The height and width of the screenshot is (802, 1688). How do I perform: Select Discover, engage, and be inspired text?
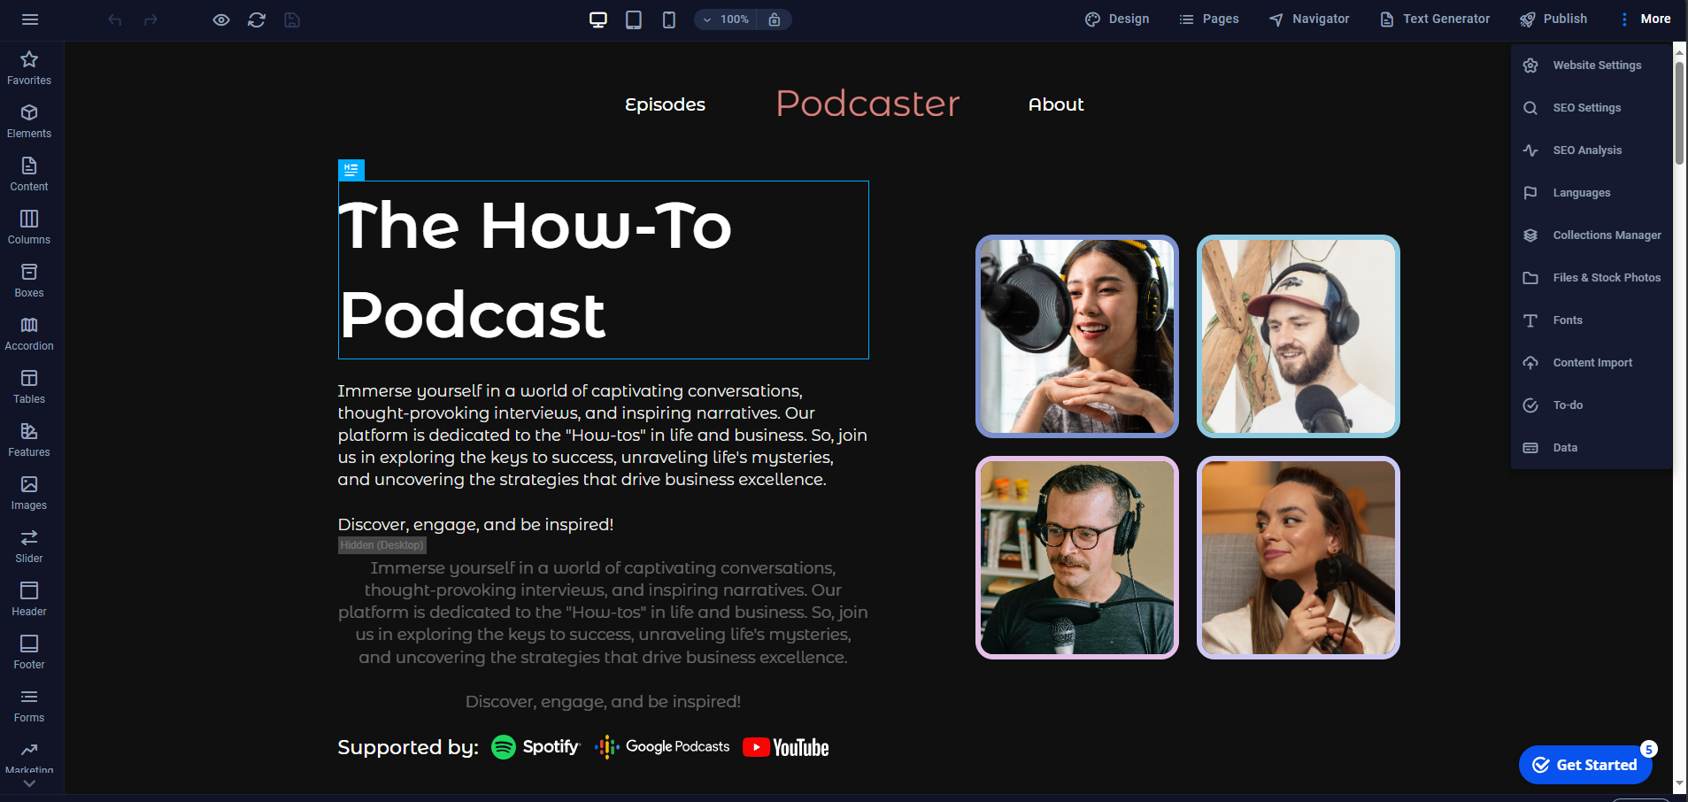475,524
